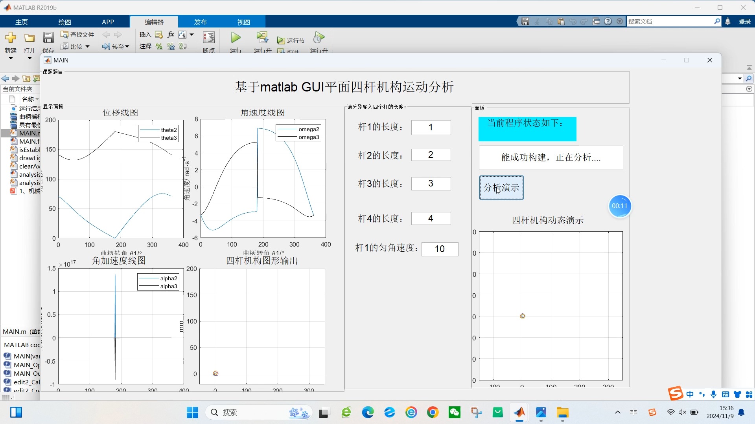Click the up-one-folder icon
Viewport: 755px width, 424px height.
coord(26,79)
